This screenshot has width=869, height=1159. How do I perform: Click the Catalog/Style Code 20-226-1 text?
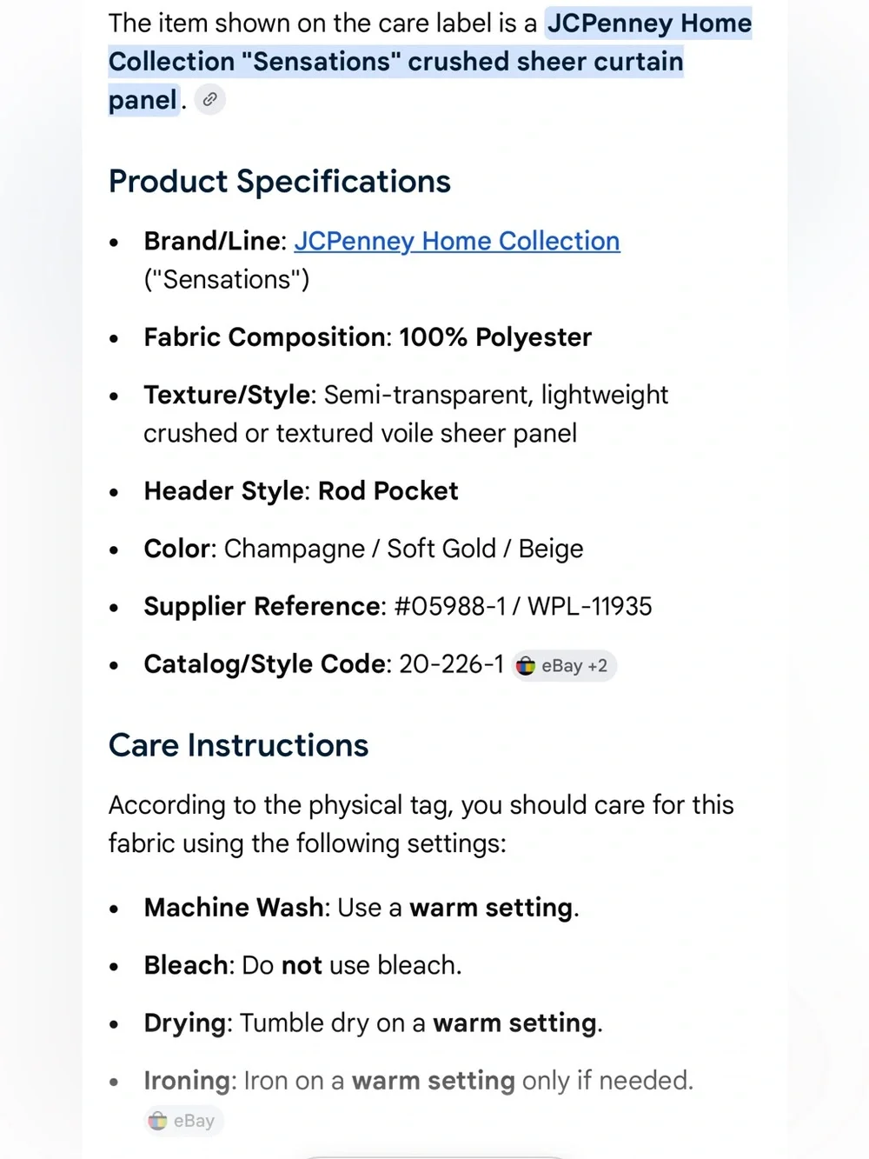[x=324, y=664]
